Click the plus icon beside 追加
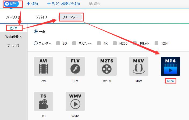Image resolution: width=189 pixels, height=120 pixels. 28,4
